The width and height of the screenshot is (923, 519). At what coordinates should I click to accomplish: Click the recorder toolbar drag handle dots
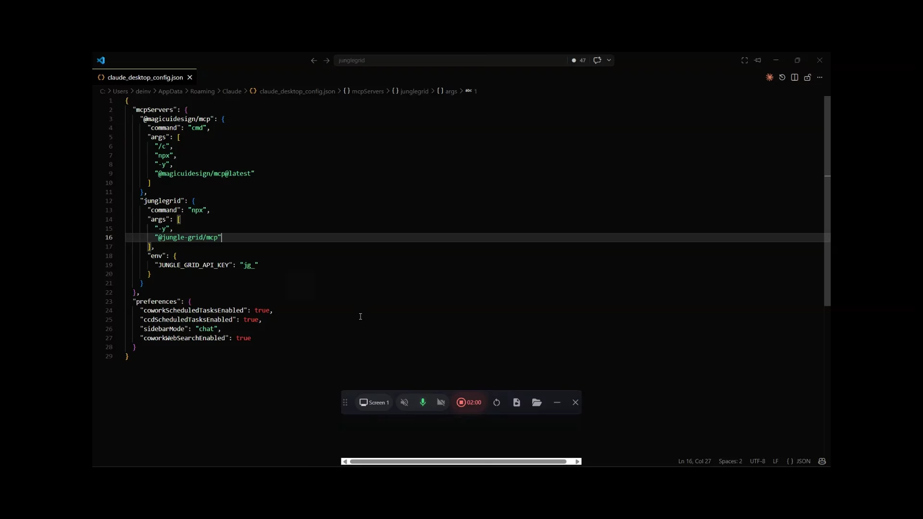pyautogui.click(x=345, y=402)
